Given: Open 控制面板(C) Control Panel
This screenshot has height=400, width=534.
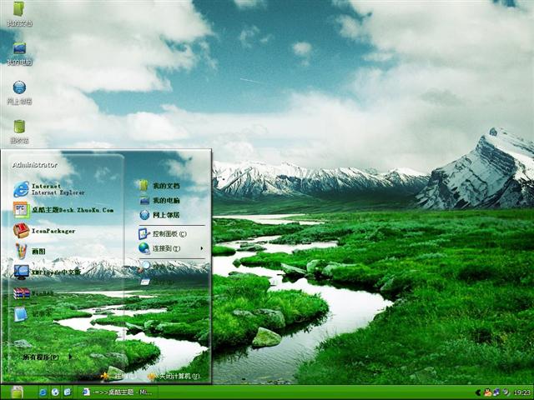Looking at the screenshot, I should 163,233.
